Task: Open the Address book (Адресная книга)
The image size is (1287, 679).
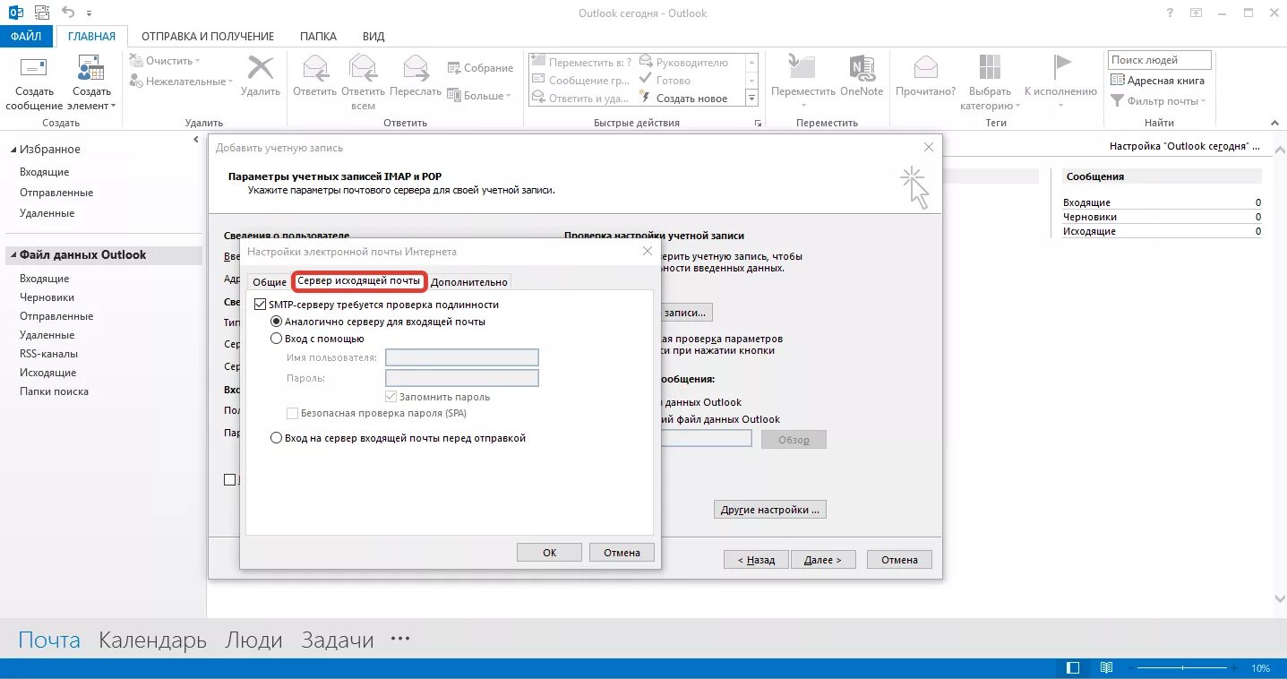Action: pos(1158,81)
